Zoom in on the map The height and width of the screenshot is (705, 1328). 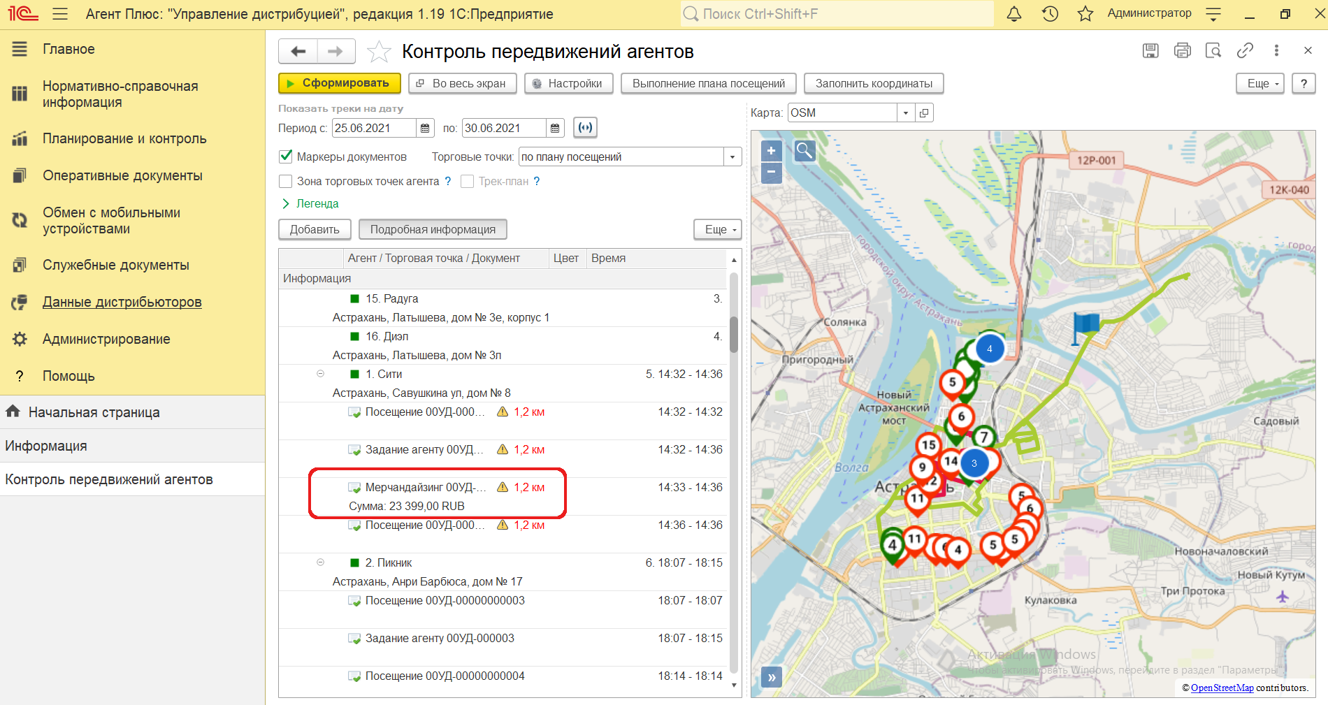[x=771, y=151]
